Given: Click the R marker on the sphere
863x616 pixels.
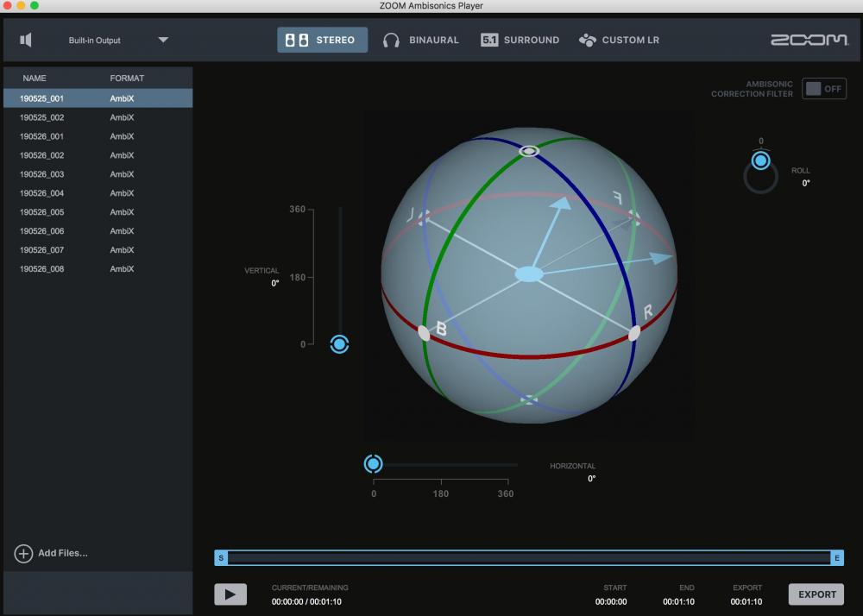Looking at the screenshot, I should (x=634, y=333).
